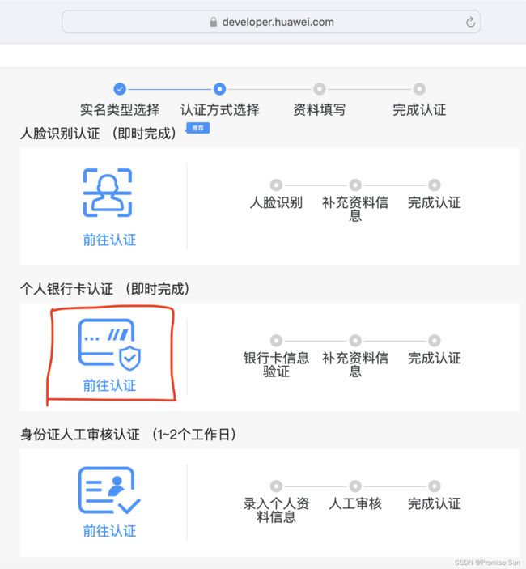
Task: Click the 人脸识别 sub-step label
Action: click(x=276, y=202)
